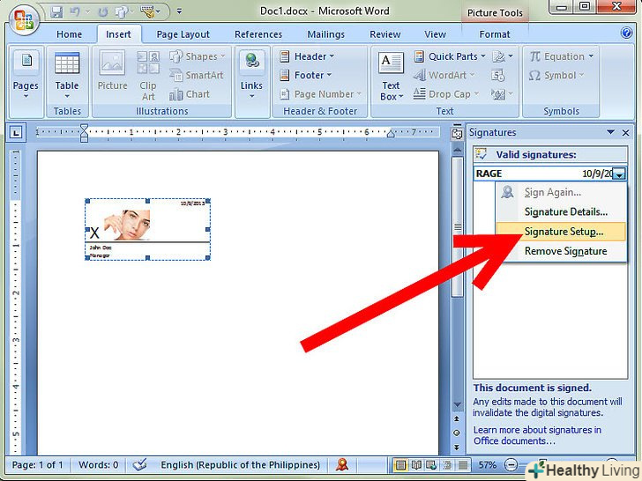Screen dimensions: 642x481
Task: Open the Mailings tab
Action: click(326, 34)
